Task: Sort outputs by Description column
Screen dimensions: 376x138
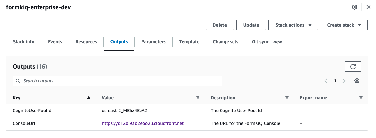Action: (x=287, y=98)
